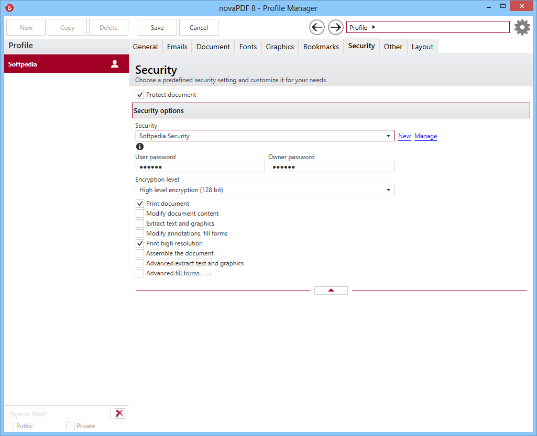Click the forward navigation arrow icon
This screenshot has width=537, height=436.
336,27
